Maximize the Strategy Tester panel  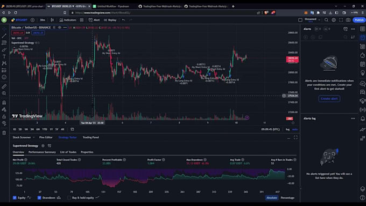pos(295,137)
